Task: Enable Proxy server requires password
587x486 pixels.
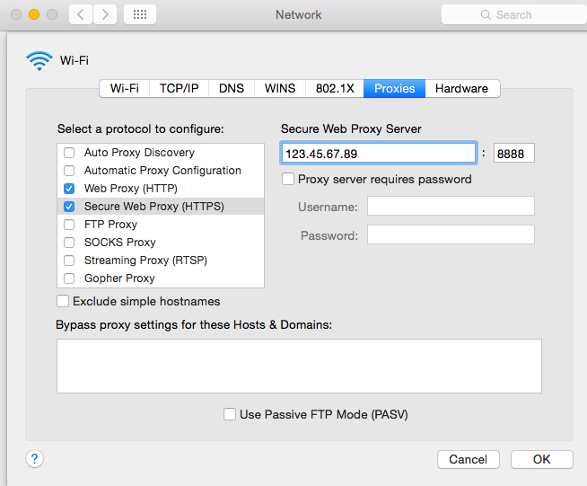Action: pos(288,179)
